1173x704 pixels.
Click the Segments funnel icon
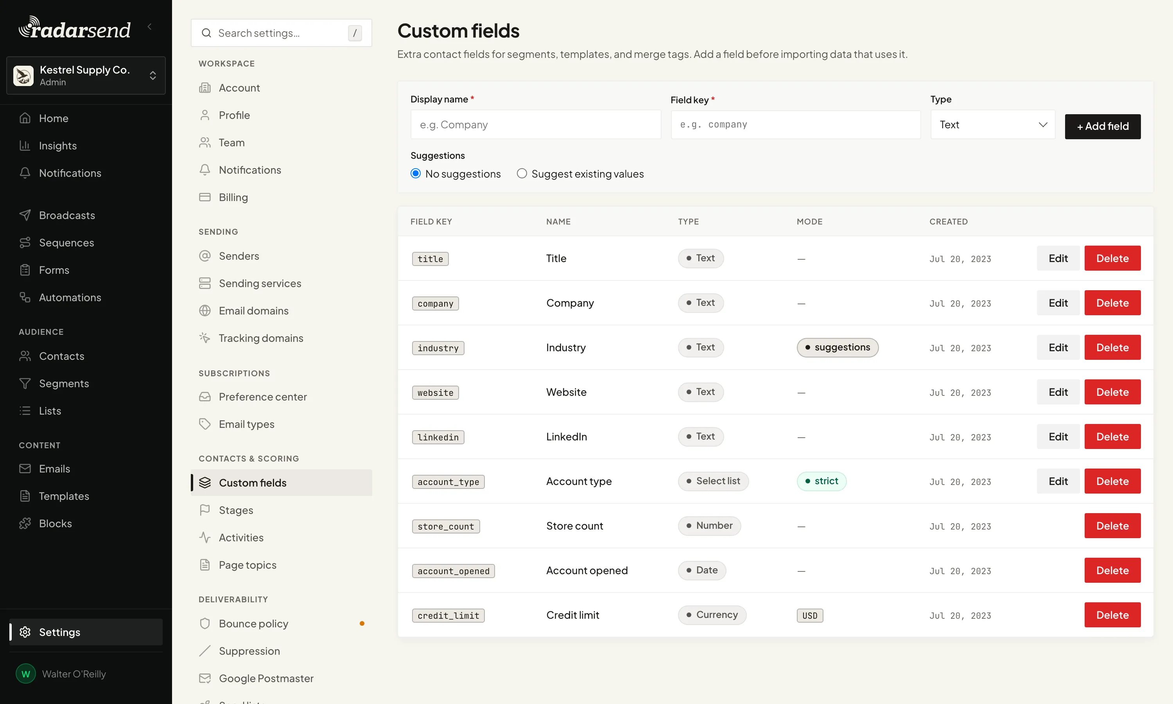click(25, 383)
